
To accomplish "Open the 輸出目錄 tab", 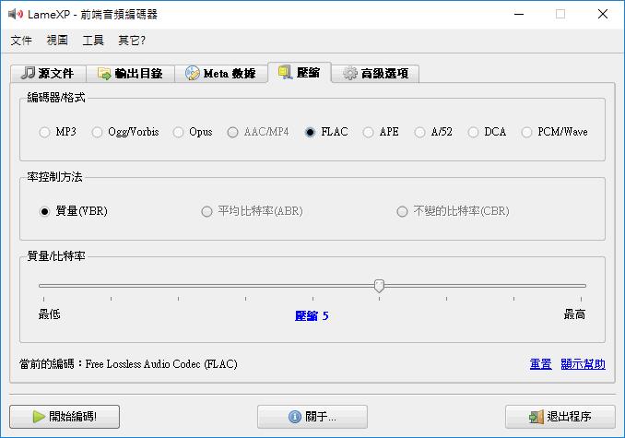I will (x=130, y=74).
